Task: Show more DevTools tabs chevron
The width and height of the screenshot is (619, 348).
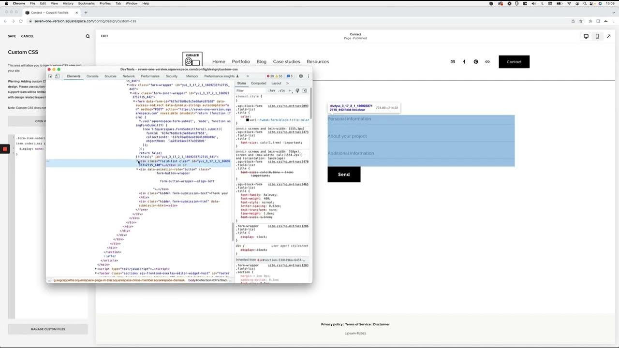Action: coord(248,76)
